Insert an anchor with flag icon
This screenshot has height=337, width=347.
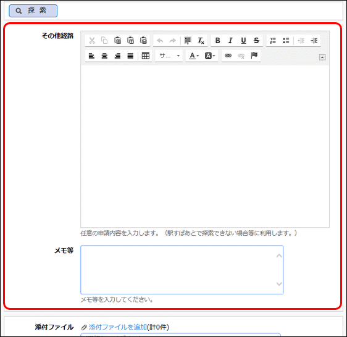(x=254, y=56)
